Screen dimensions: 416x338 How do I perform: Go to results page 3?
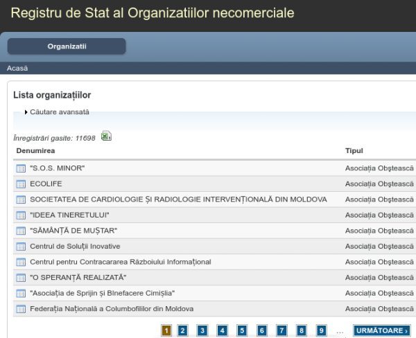tap(202, 330)
